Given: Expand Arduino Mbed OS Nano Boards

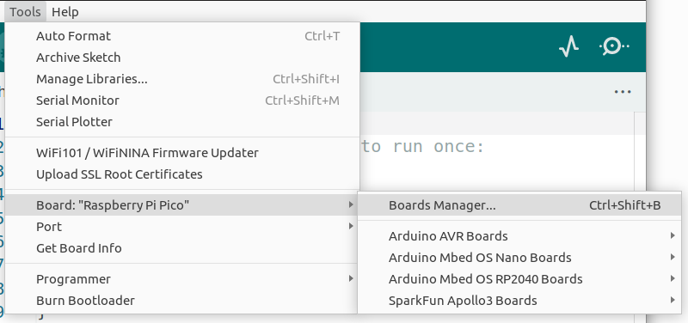Looking at the screenshot, I should click(519, 258).
